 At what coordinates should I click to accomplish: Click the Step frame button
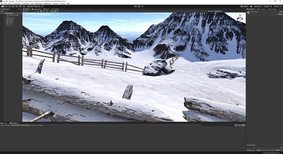[x=143, y=6]
